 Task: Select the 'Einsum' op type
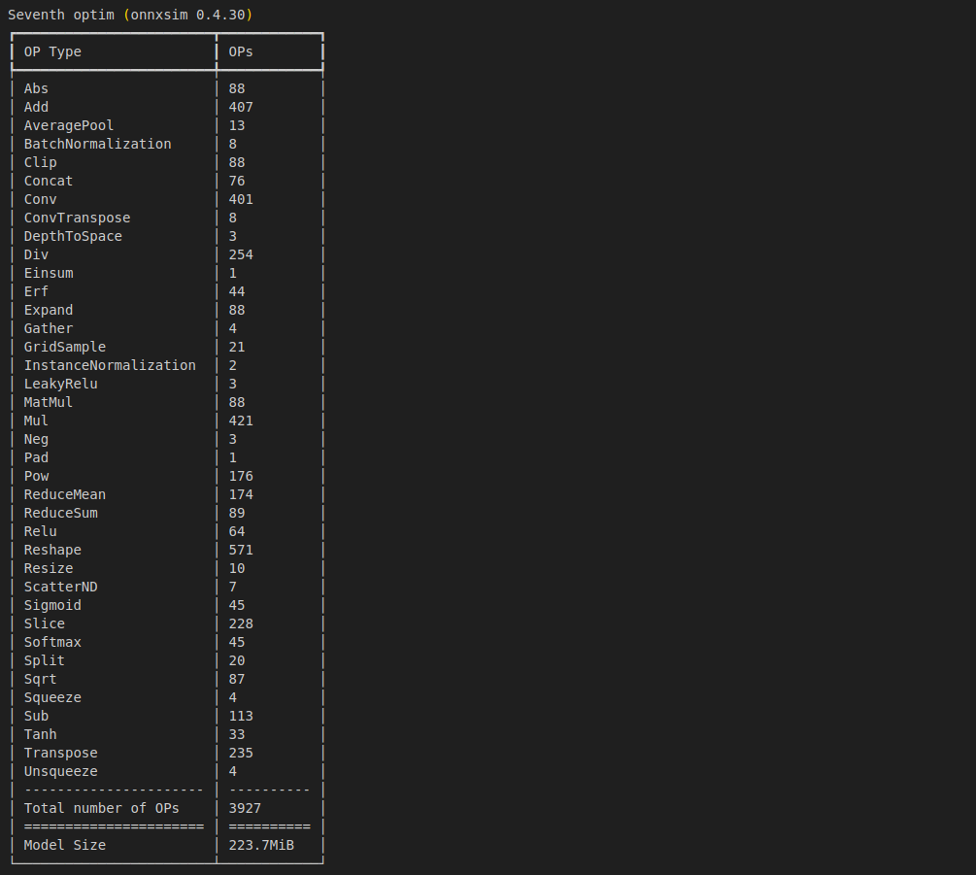point(49,273)
